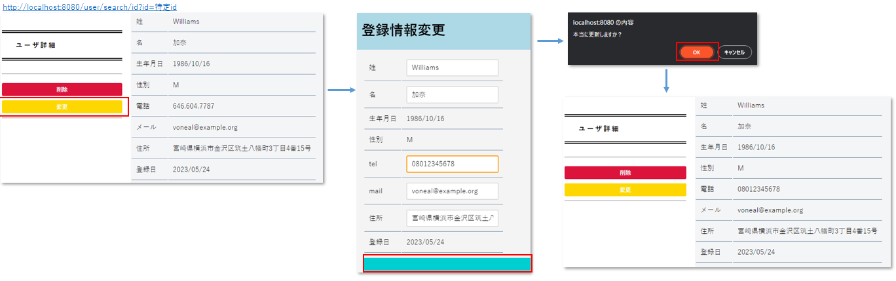
Task: Click the cyan submit button under the edit form
Action: pos(447,264)
